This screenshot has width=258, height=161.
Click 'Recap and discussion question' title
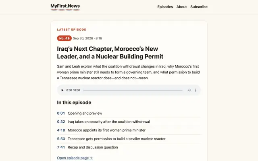(93, 147)
